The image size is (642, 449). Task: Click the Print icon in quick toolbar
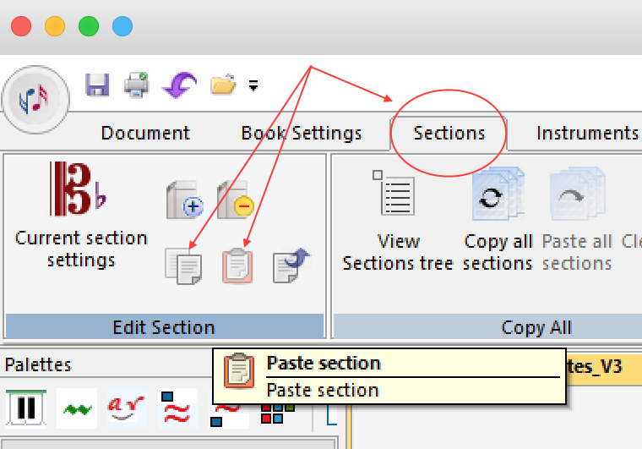tap(137, 85)
